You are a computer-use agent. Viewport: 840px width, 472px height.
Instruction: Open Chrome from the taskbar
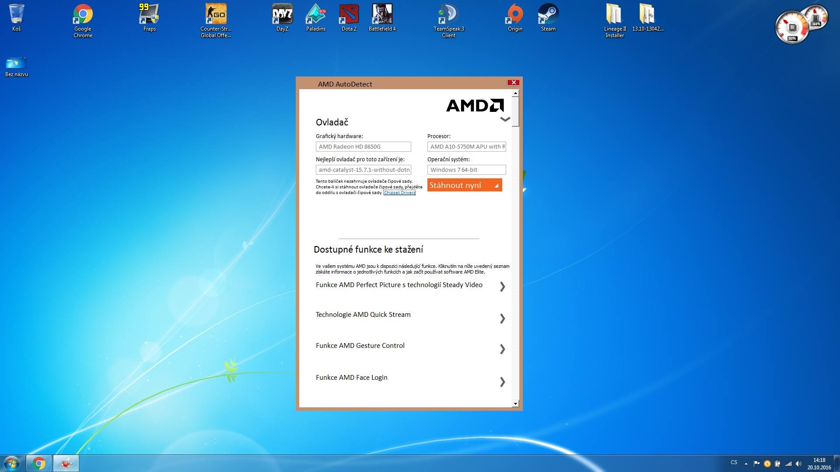click(39, 463)
